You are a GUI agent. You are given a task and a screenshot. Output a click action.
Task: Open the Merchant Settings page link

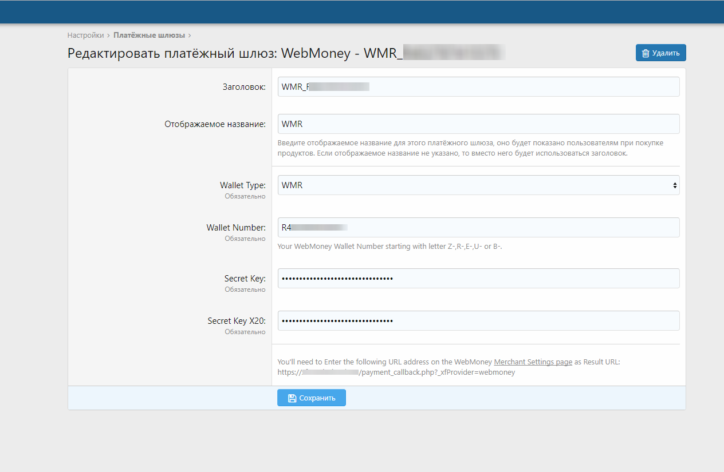click(x=533, y=362)
